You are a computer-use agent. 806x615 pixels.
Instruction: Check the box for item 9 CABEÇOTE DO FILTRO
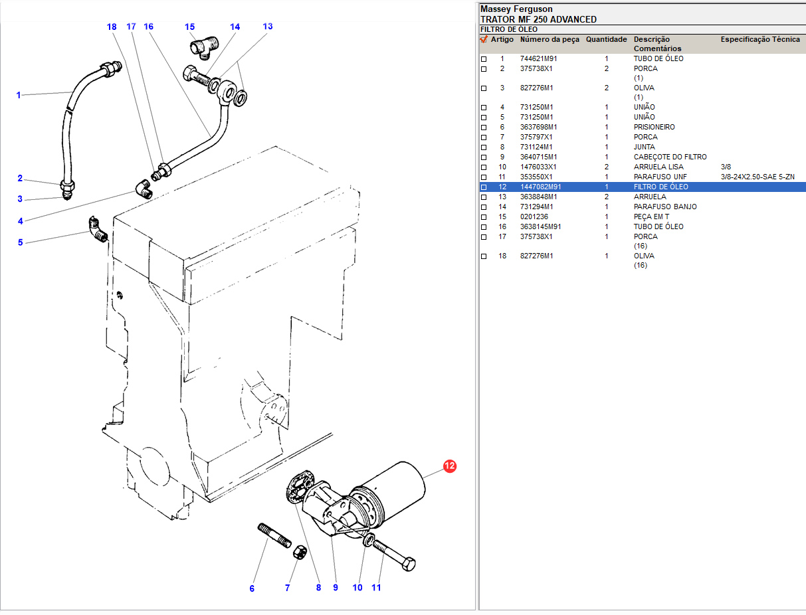pos(484,157)
